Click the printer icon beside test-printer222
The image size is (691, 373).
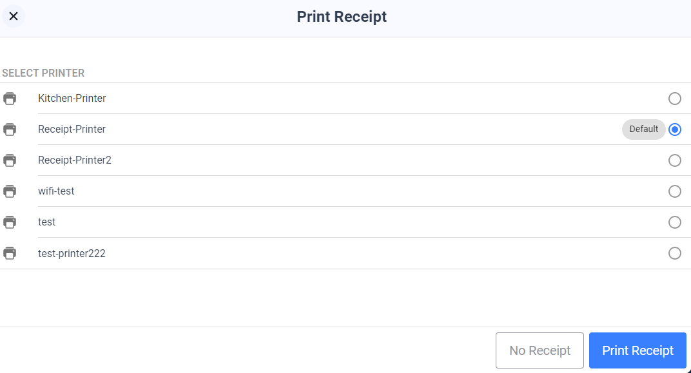(x=10, y=253)
